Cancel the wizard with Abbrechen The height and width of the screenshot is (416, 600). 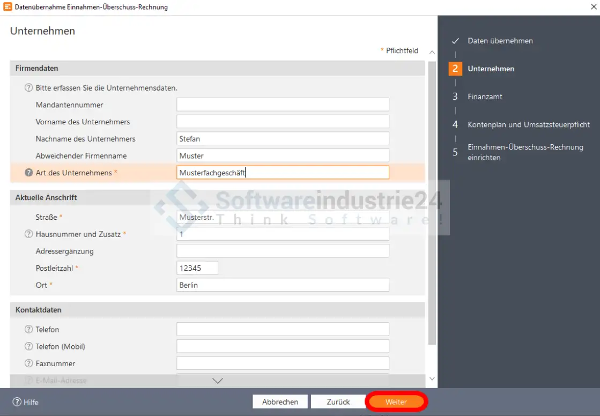[280, 402]
